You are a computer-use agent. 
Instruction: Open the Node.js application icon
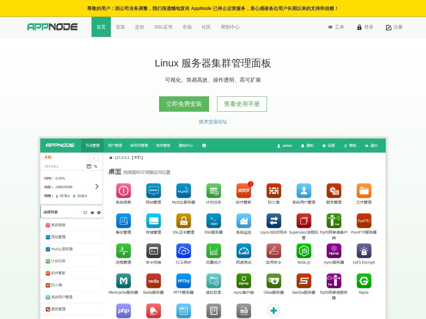pyautogui.click(x=303, y=251)
